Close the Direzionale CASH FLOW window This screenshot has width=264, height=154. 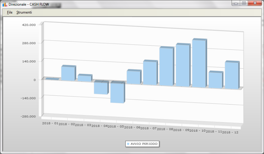point(255,3)
